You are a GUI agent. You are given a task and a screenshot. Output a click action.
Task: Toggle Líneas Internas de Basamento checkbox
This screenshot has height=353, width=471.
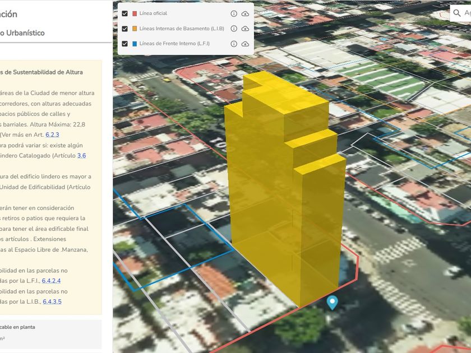(x=125, y=29)
